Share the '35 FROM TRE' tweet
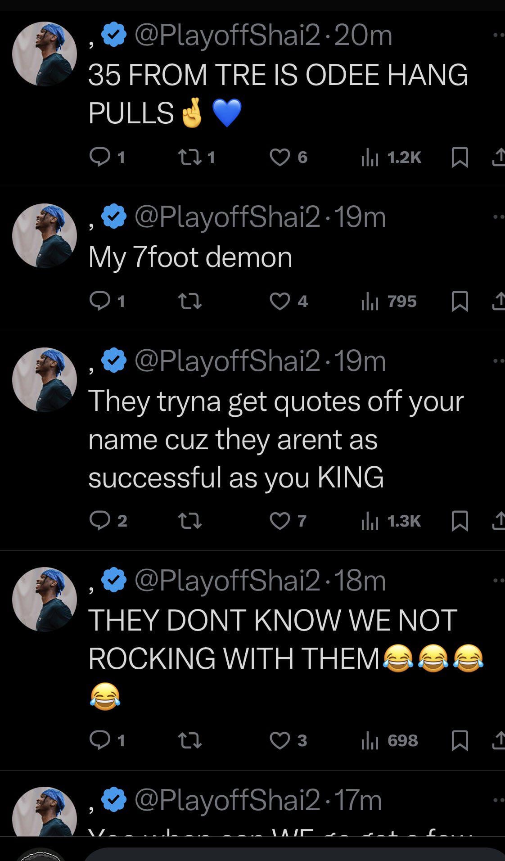Image resolution: width=505 pixels, height=861 pixels. [499, 157]
